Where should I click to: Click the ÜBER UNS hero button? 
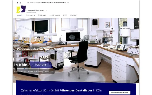point(41,65)
